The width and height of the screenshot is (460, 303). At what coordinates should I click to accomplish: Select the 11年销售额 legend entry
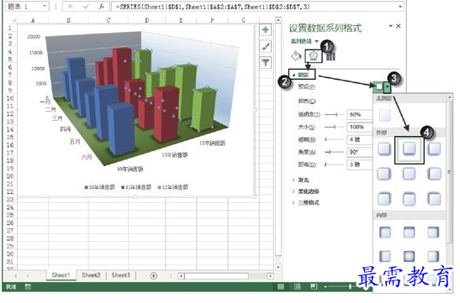(136, 187)
